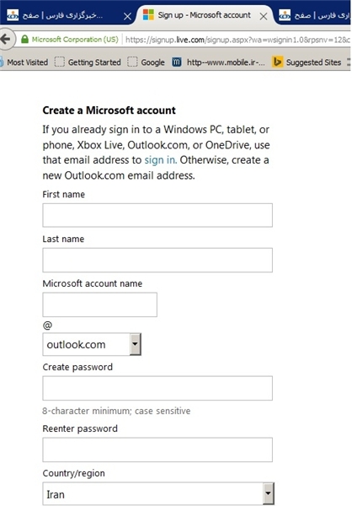
Task: Click the signup.live.com URL address bar
Action: tap(237, 40)
